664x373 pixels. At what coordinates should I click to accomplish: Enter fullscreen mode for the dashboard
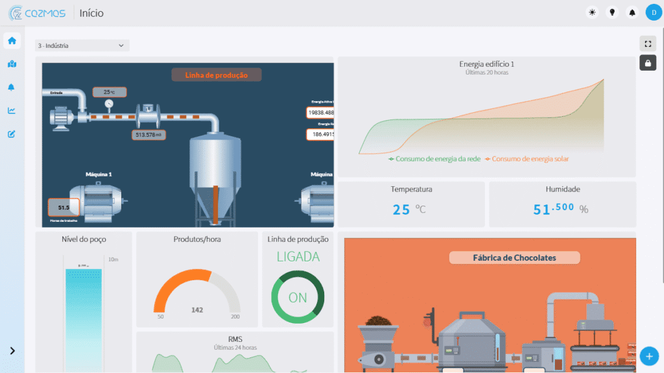point(647,43)
